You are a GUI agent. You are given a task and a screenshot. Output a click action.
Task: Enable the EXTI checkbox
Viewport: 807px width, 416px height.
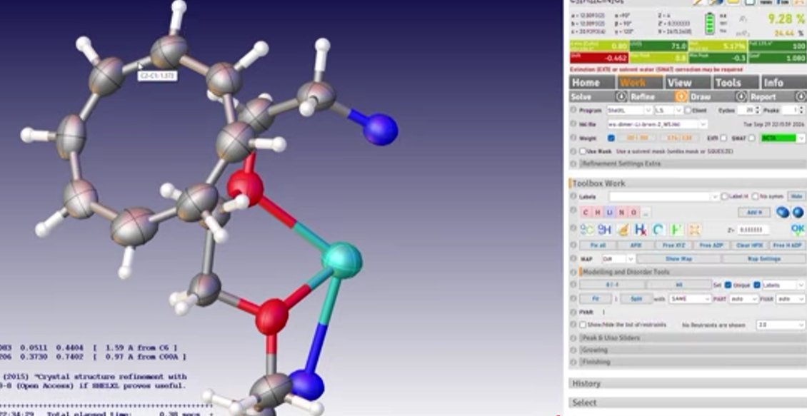pos(723,138)
